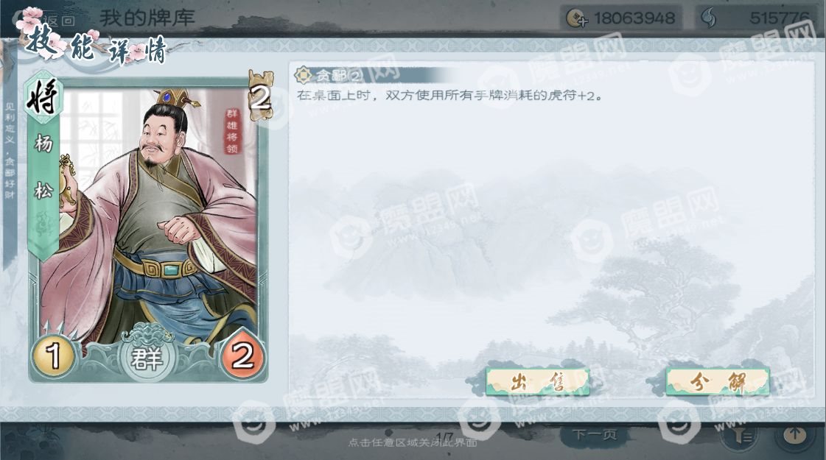The height and width of the screenshot is (460, 826).
Task: Click the 群雄将领 red seal label
Action: [x=232, y=131]
